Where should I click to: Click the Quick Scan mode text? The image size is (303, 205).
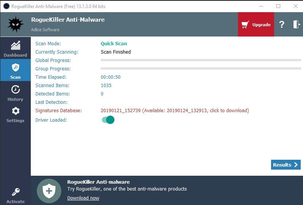(114, 43)
